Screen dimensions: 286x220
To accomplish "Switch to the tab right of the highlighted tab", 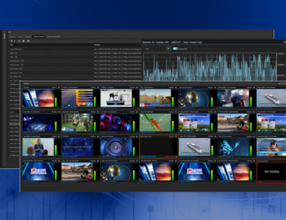I will 54,37.
